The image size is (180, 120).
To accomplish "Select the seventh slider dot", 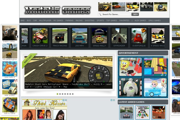I will click(73, 94).
